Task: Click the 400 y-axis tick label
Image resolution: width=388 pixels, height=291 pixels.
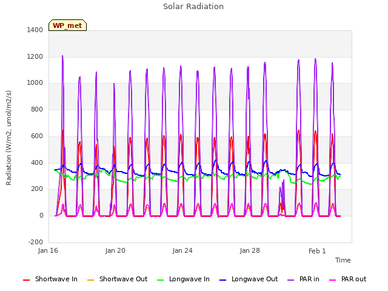Action: [x=37, y=163]
